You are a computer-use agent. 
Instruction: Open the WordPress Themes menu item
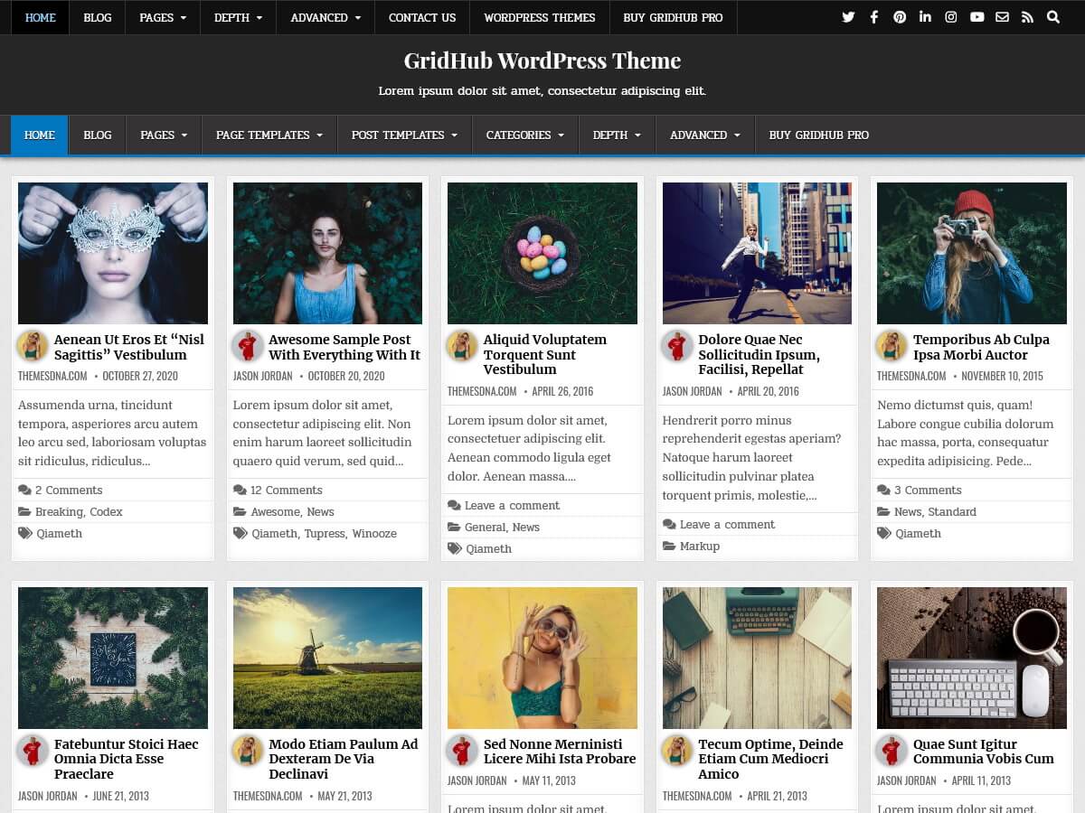[x=539, y=17]
